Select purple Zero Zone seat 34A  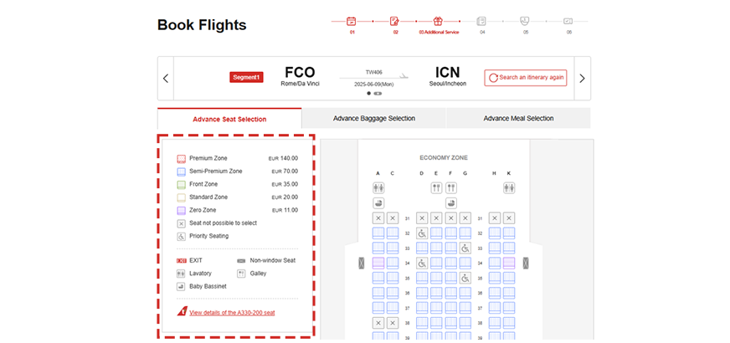point(378,264)
